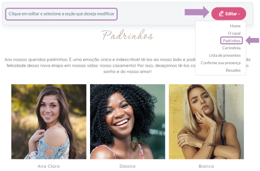Open Lista de presentes section option

pyautogui.click(x=225, y=55)
